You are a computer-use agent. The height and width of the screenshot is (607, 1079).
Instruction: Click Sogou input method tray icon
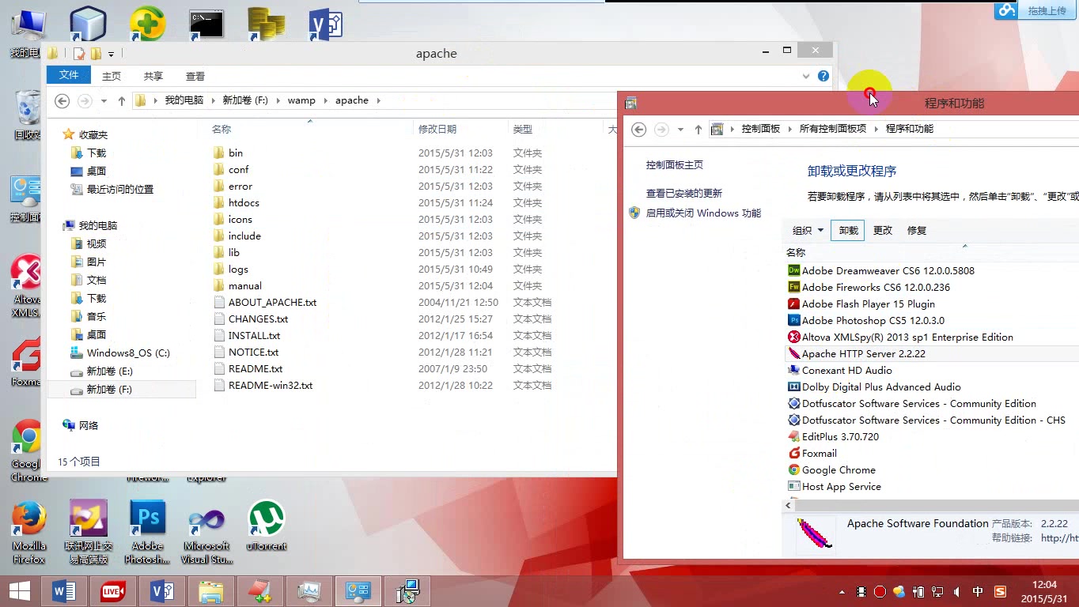point(1000,591)
